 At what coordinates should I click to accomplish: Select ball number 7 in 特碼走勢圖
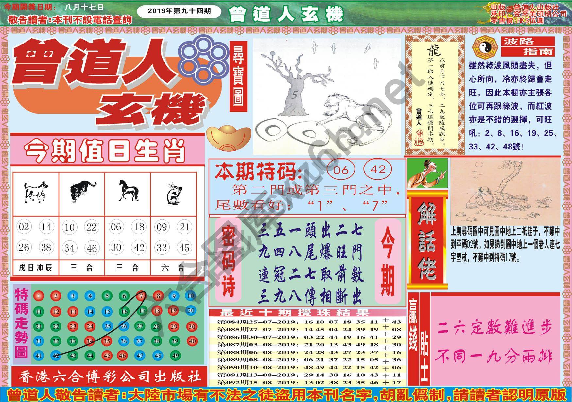141,296
